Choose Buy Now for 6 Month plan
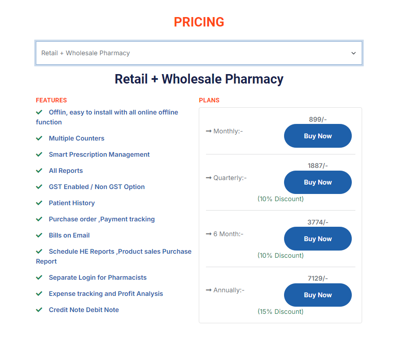This screenshot has width=420, height=339. [318, 239]
